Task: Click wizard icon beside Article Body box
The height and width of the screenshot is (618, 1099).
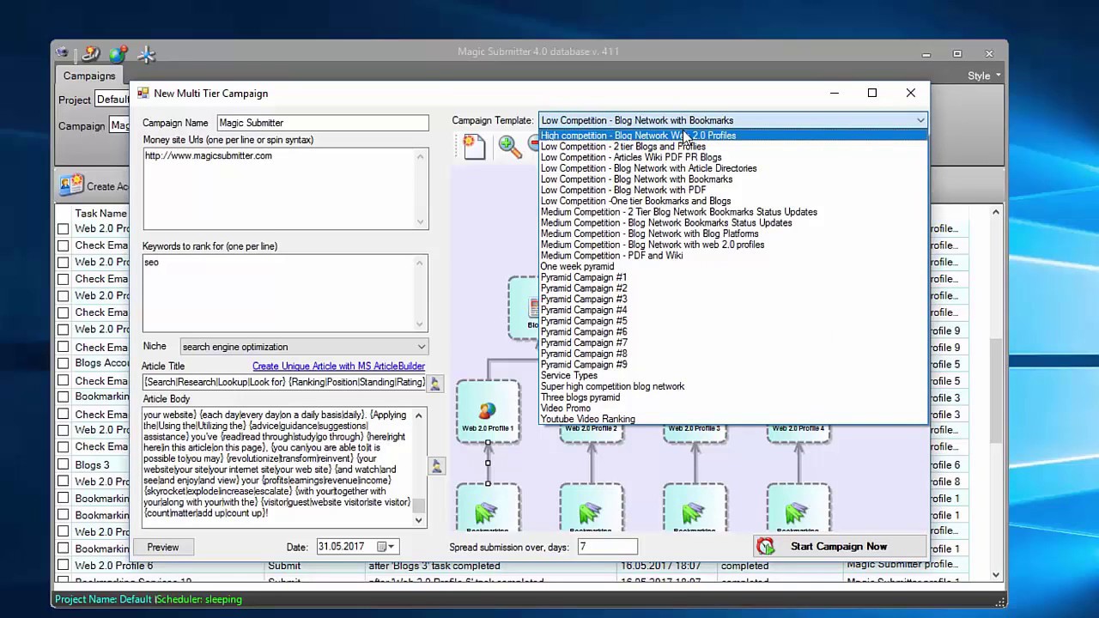Action: (436, 466)
